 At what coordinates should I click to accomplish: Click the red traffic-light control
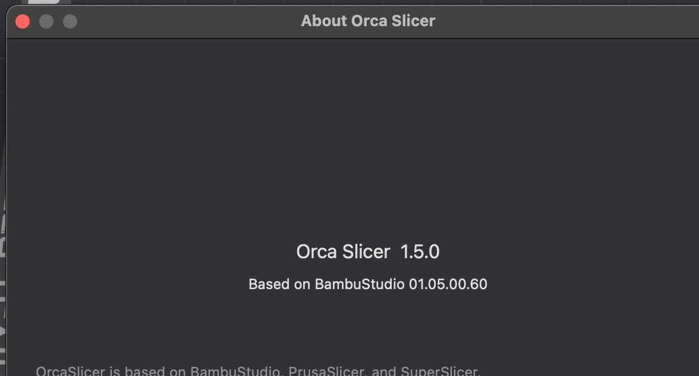23,20
